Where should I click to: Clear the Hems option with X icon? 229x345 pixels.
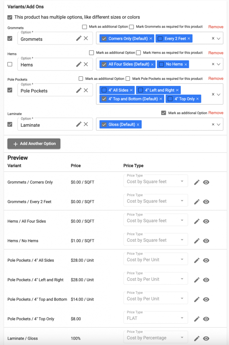pos(86,64)
